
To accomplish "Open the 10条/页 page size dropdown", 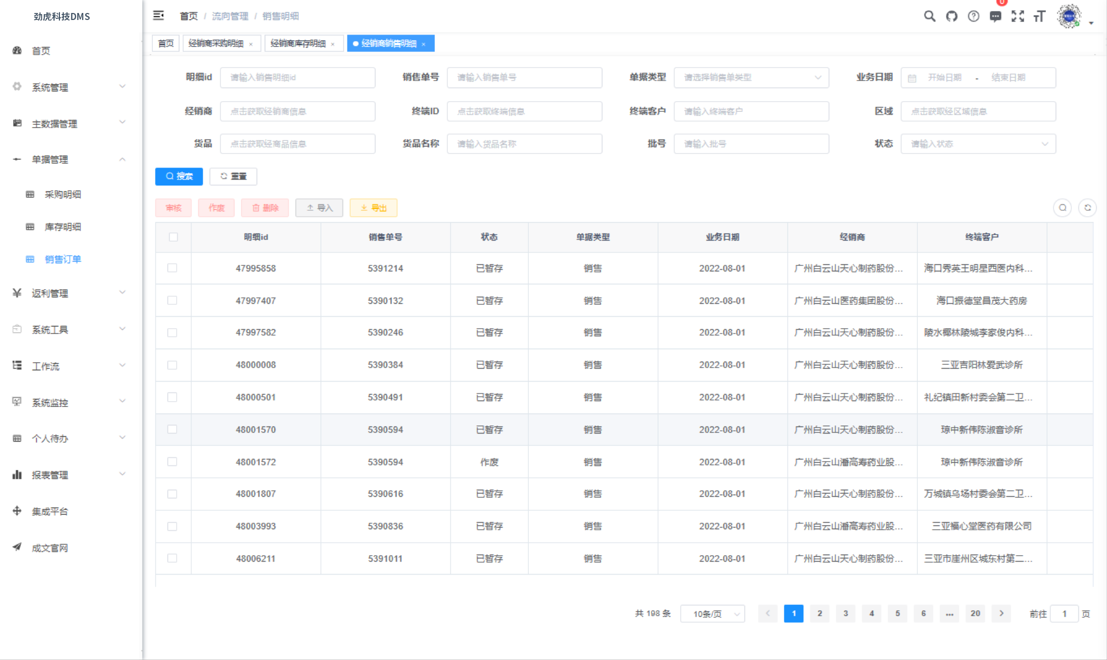I will click(713, 614).
